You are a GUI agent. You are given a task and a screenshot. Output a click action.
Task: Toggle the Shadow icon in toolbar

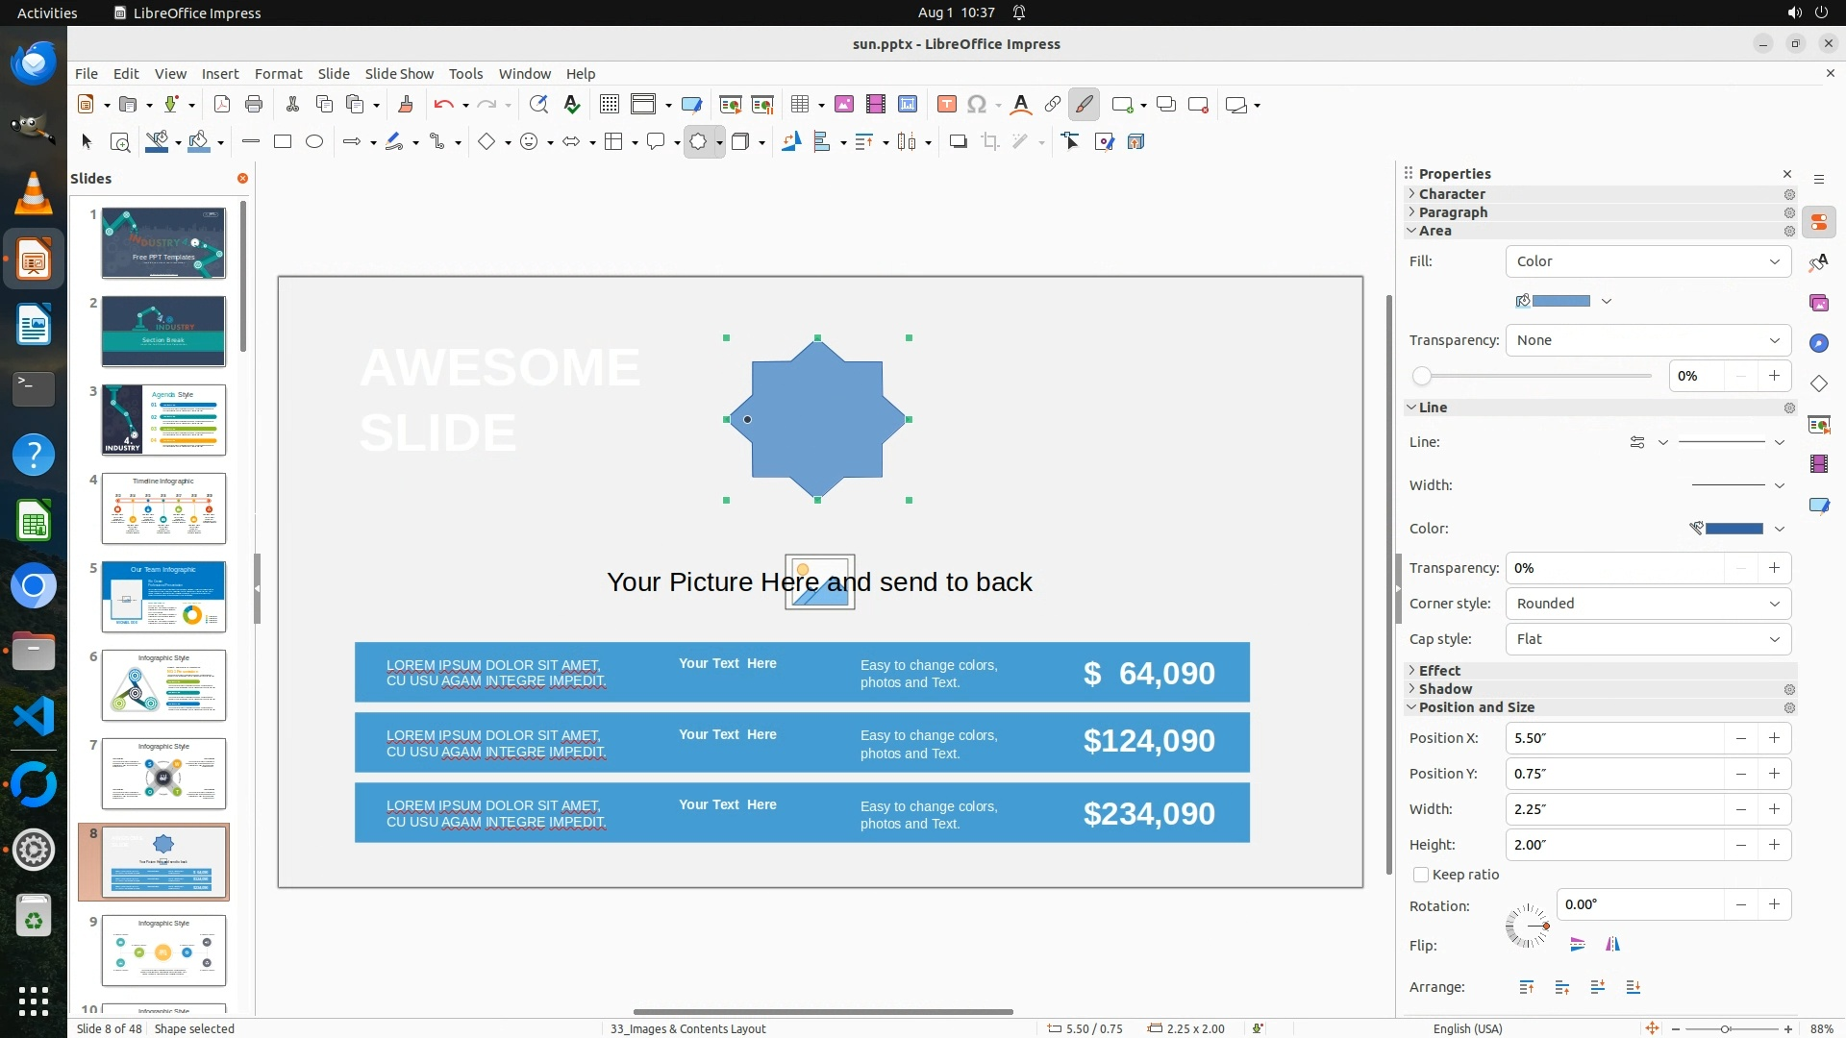click(x=958, y=141)
